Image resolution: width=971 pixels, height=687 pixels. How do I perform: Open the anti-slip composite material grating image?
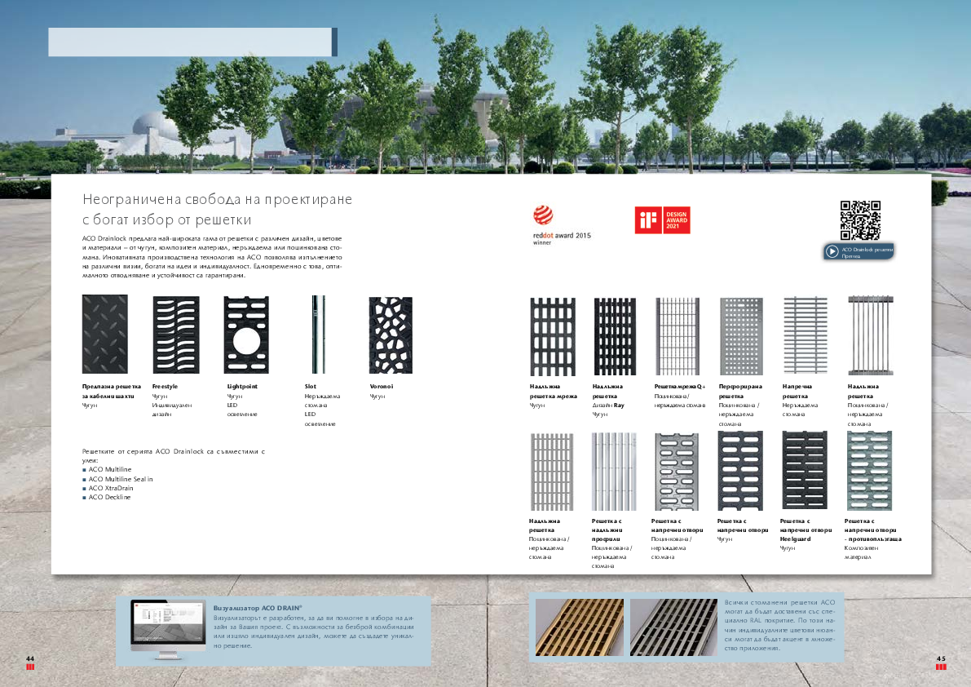tap(869, 470)
